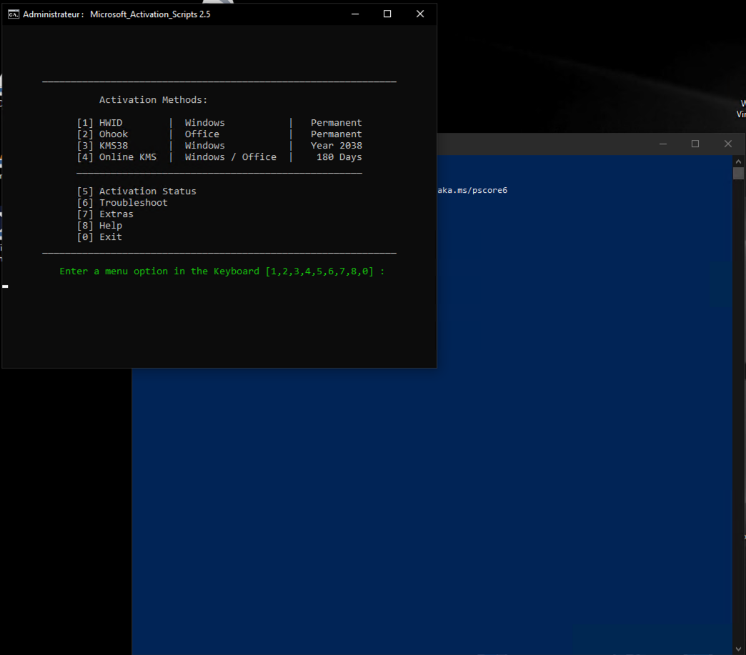The height and width of the screenshot is (655, 746).
Task: Click the cmd icon in the title bar
Action: pos(13,14)
